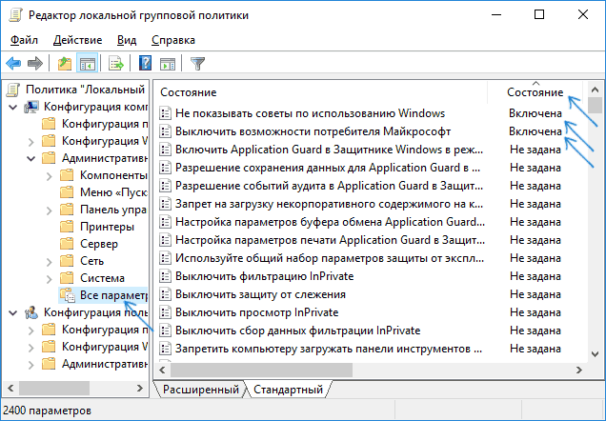Click the computer icon of Конфигурация компьютера
Image resolution: width=606 pixels, height=421 pixels.
point(31,107)
